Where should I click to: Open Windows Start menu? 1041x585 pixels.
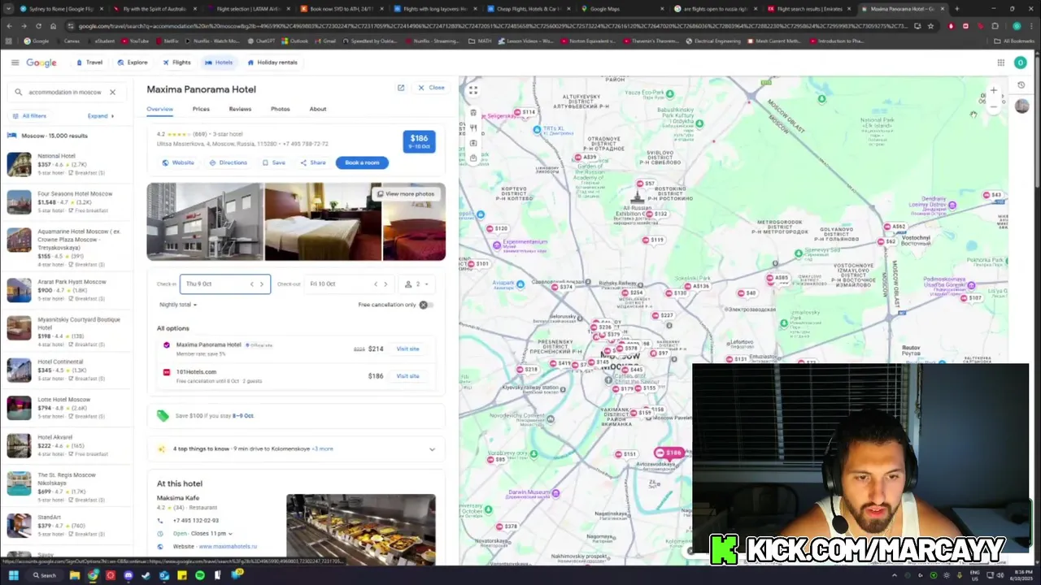coord(13,575)
